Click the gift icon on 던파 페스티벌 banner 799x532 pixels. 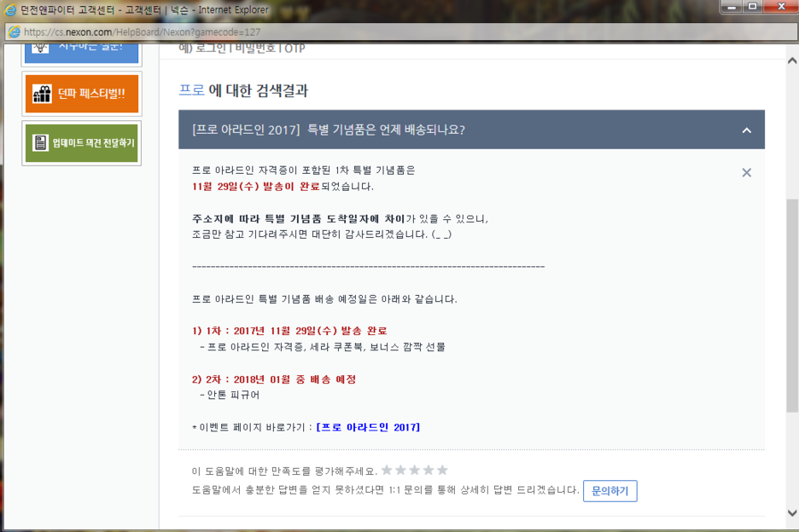click(x=42, y=94)
